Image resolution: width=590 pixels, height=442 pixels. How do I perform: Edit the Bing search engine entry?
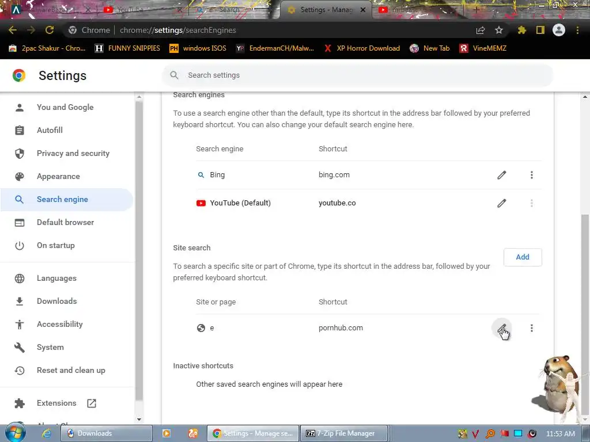point(502,175)
